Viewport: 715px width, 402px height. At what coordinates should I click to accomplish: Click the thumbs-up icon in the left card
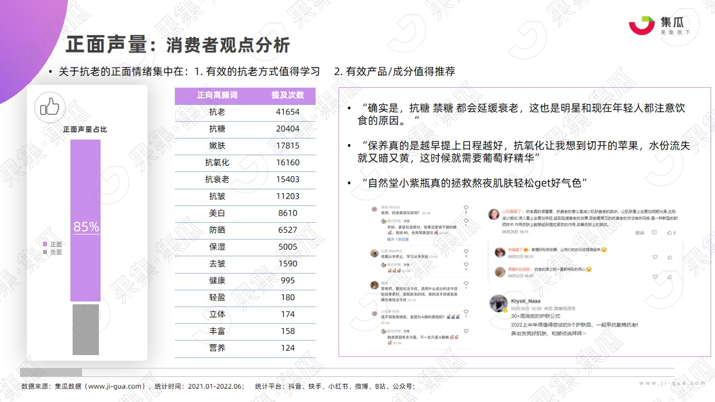click(50, 107)
